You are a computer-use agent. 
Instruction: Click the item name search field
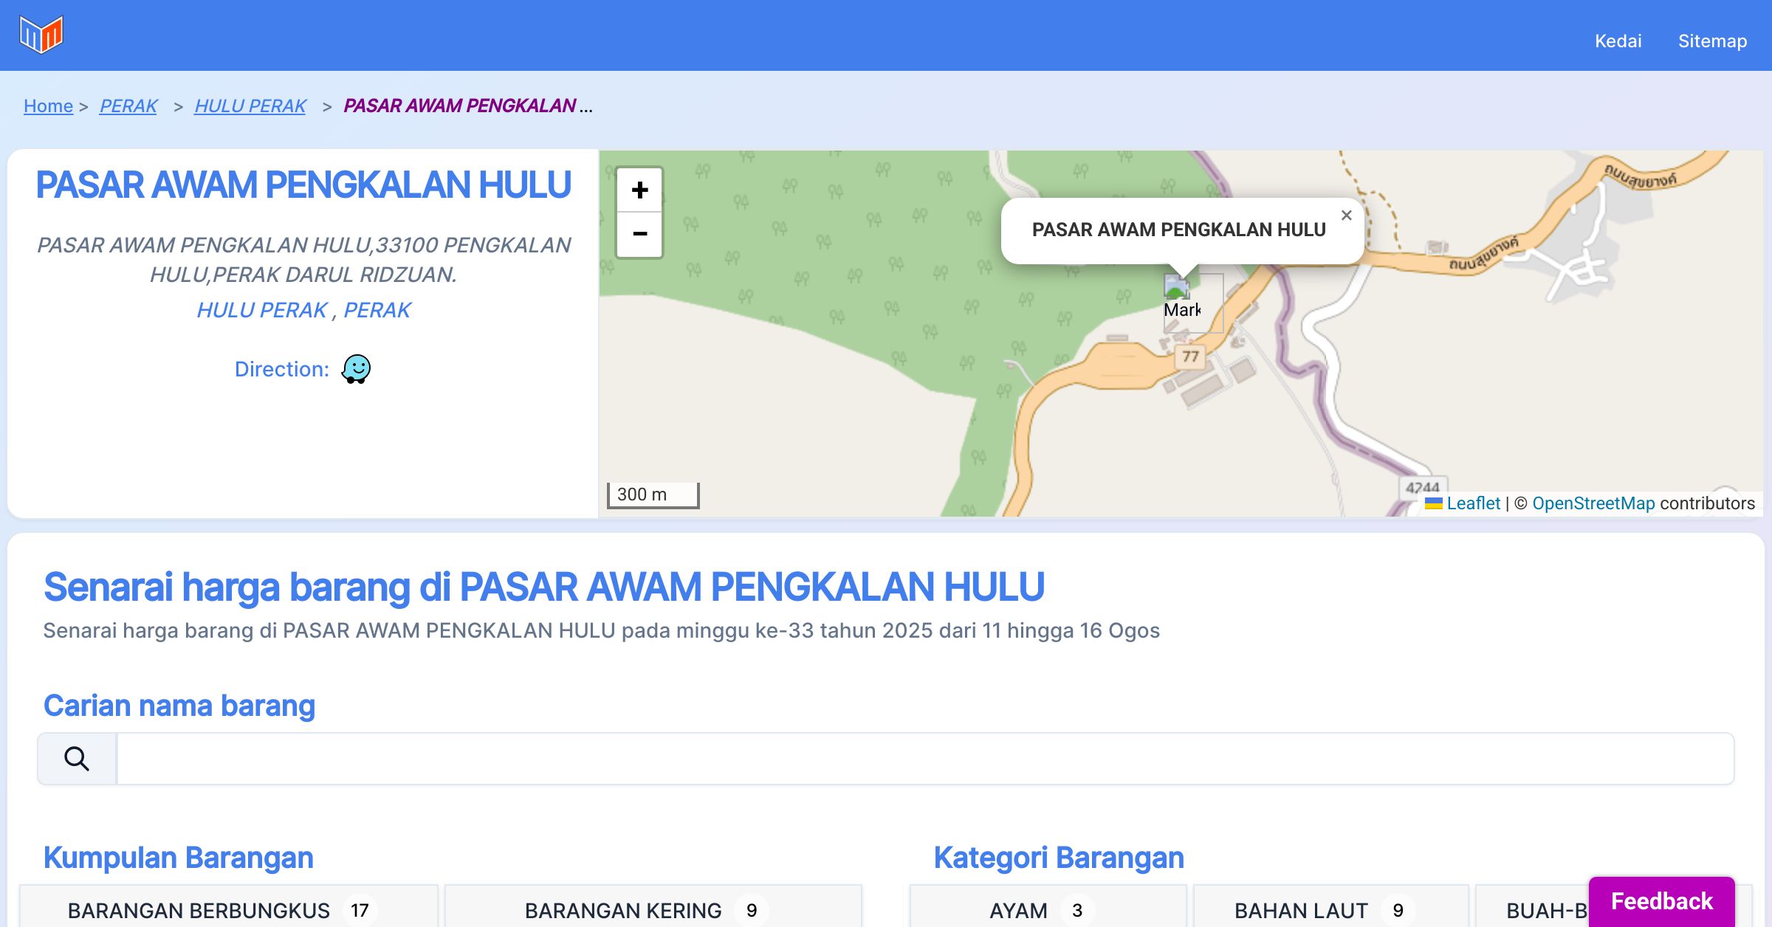(x=924, y=759)
